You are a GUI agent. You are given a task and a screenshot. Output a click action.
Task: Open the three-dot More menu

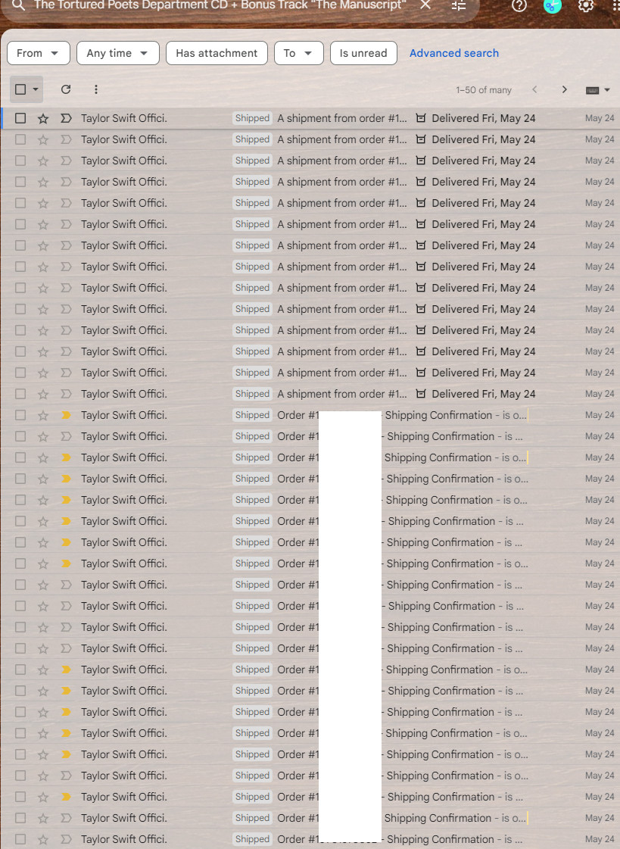95,89
